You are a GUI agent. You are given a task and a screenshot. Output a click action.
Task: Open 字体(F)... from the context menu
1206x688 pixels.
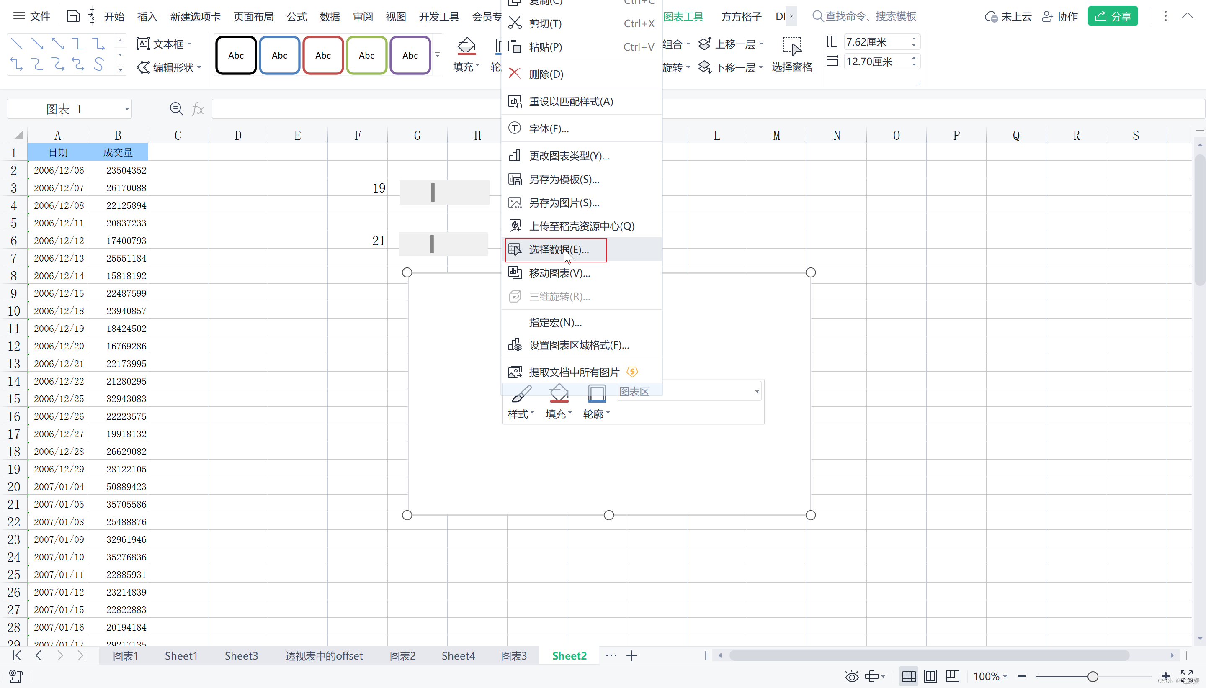pyautogui.click(x=582, y=128)
